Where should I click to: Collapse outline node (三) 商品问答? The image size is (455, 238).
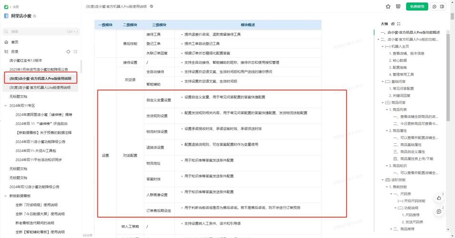pos(382,103)
